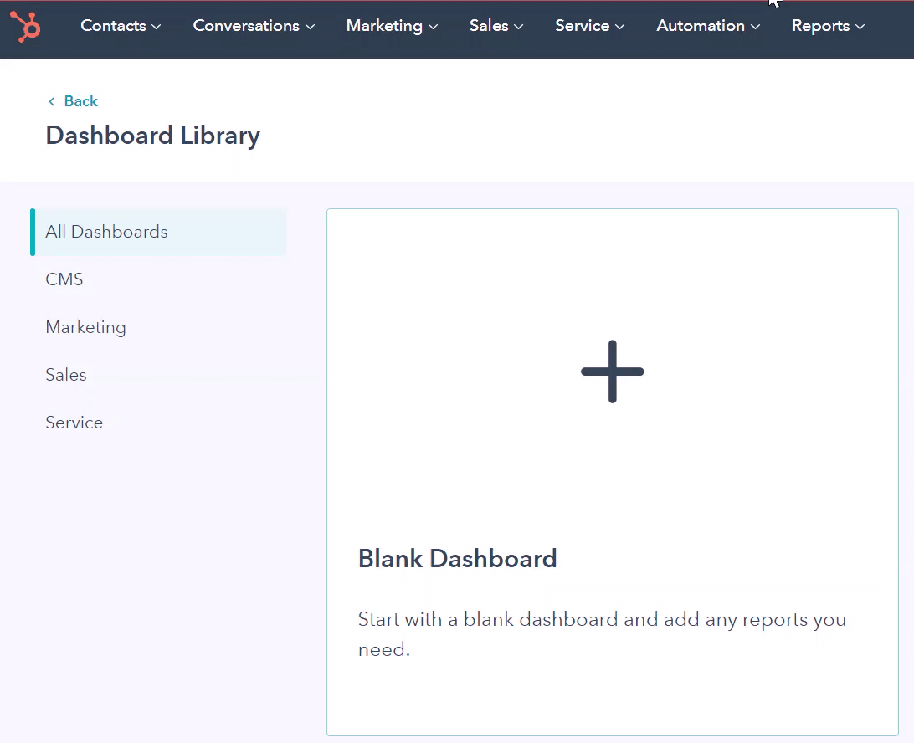Open the Conversations menu
The height and width of the screenshot is (743, 914).
coord(246,26)
